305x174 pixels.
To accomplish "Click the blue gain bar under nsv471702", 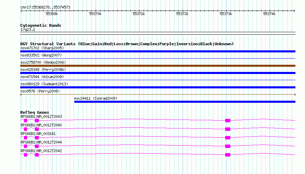I will 158,51.
